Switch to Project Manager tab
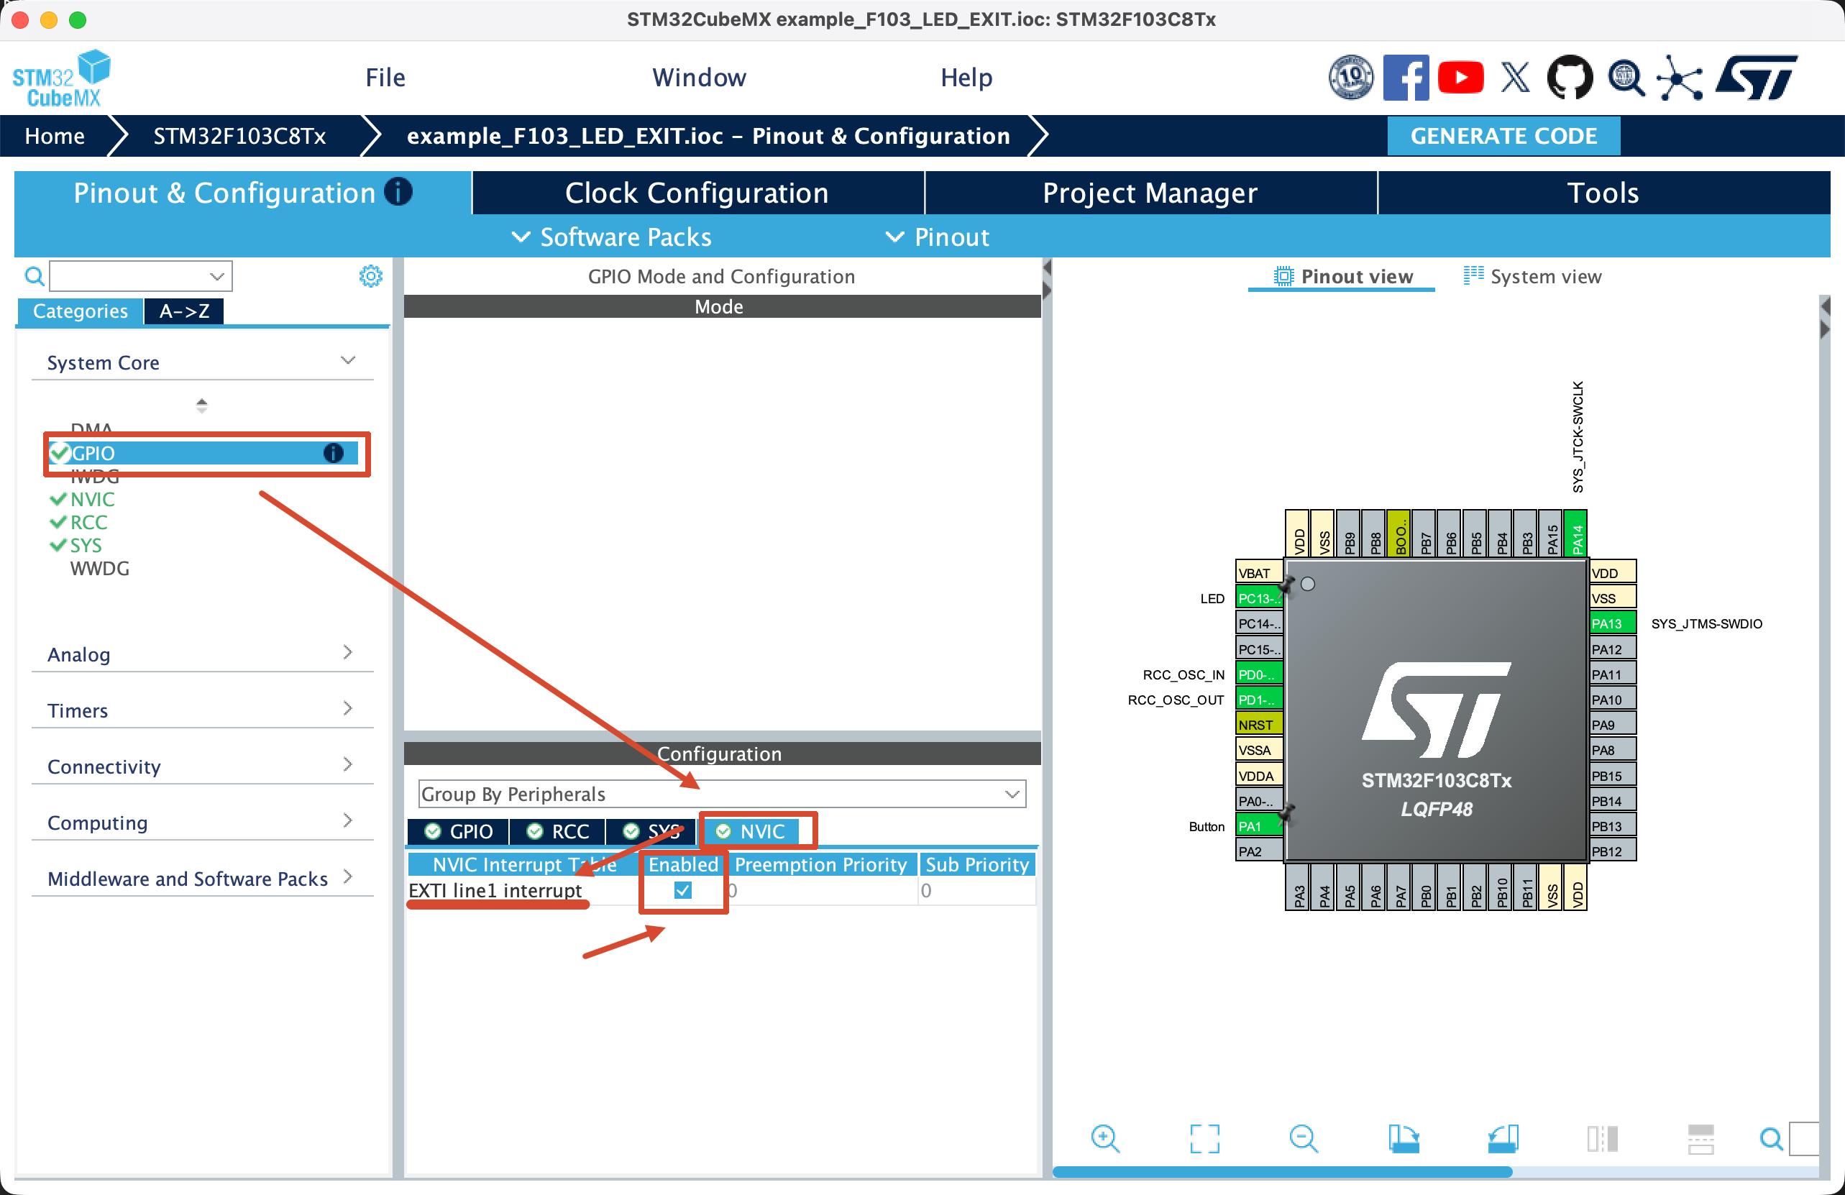The height and width of the screenshot is (1195, 1845). (x=1150, y=192)
